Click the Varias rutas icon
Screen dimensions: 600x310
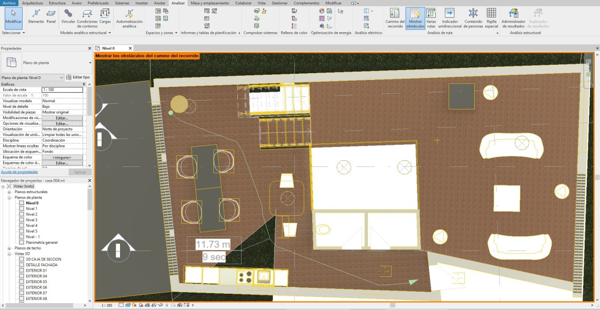coord(431,17)
